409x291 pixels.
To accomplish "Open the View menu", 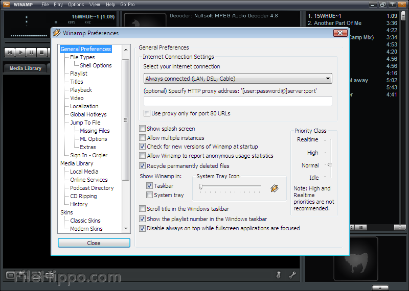I will (95, 5).
